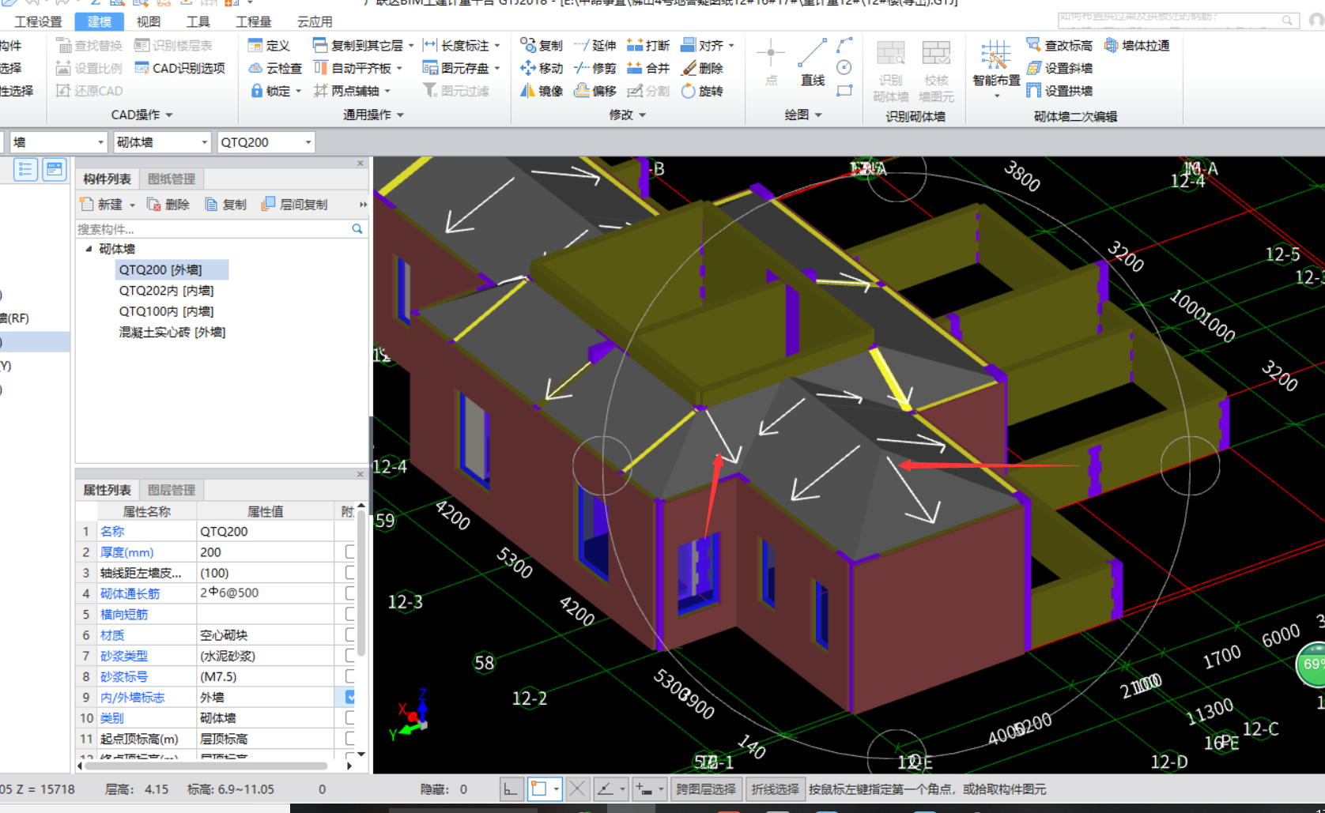
Task: Tick the 砂浆类型 row checkbox
Action: 350,655
